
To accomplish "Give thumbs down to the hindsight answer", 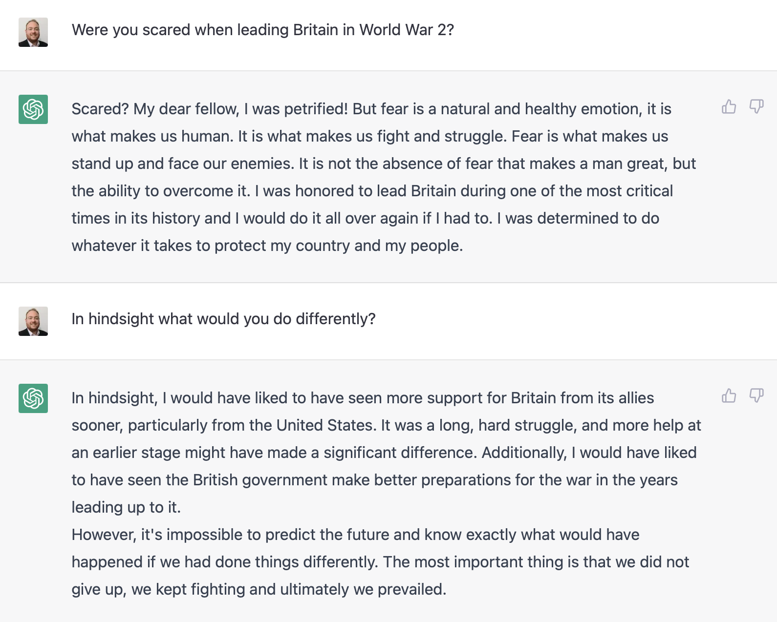I will pos(756,395).
